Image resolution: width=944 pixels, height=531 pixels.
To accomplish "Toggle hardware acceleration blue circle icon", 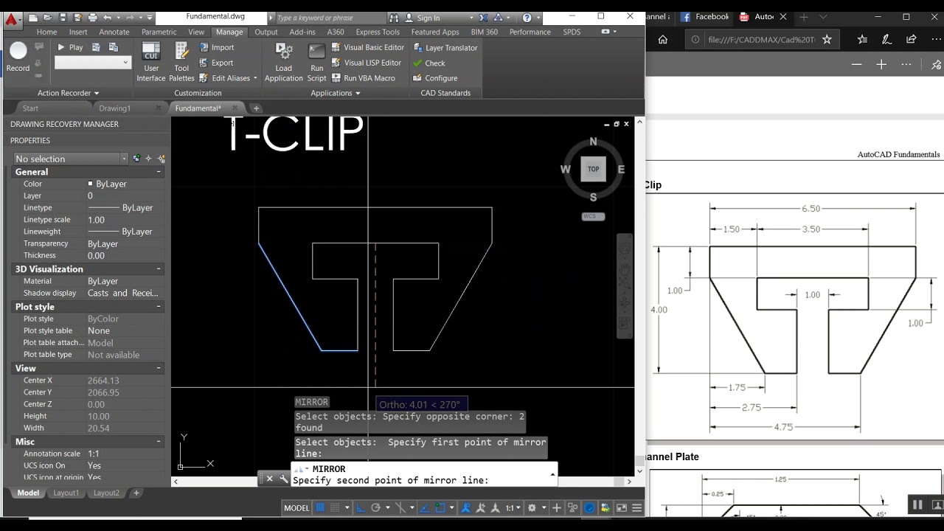I will click(590, 507).
